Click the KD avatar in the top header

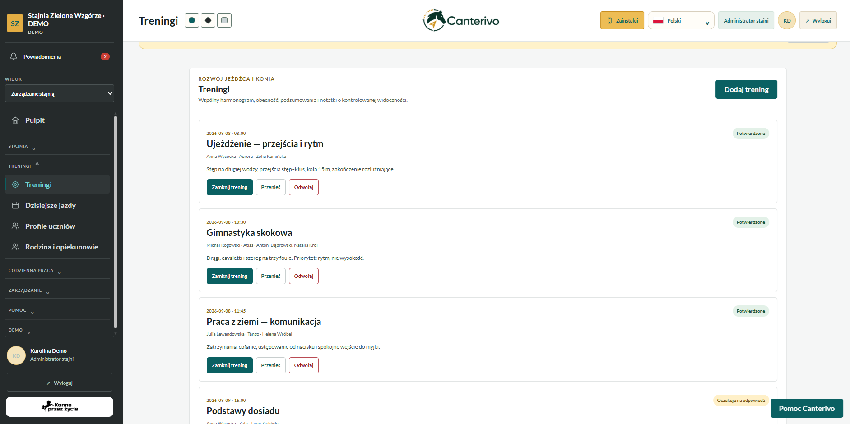coord(787,20)
